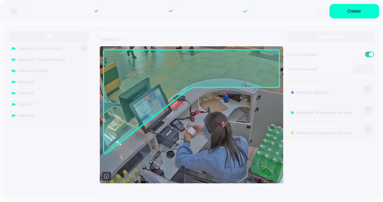The width and height of the screenshot is (383, 202).
Task: Select Camera 2 (Stairs) in the list
Action: [49, 71]
